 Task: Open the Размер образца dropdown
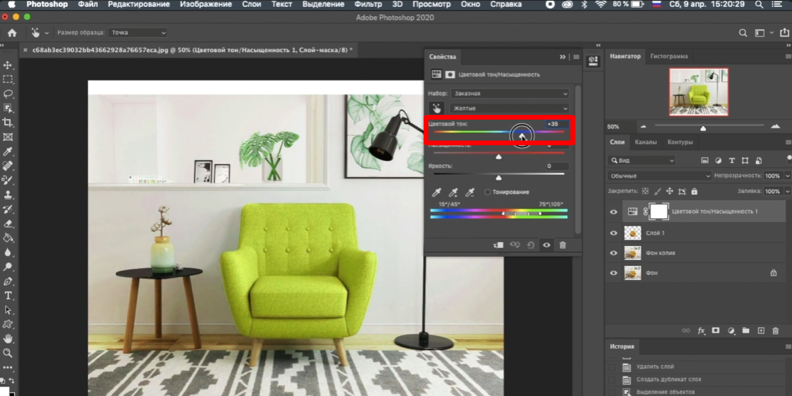point(138,33)
